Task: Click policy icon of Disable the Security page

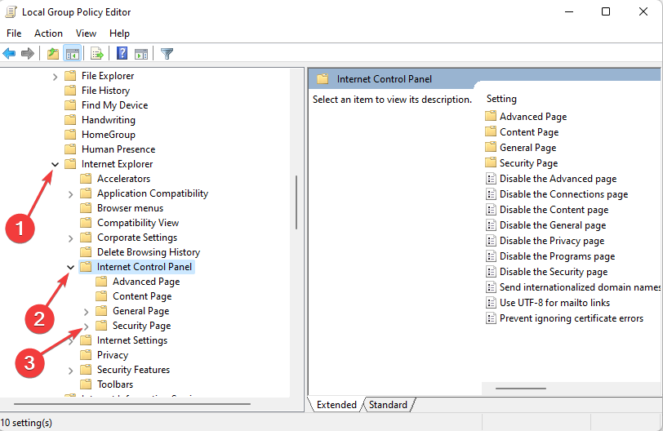Action: click(491, 272)
